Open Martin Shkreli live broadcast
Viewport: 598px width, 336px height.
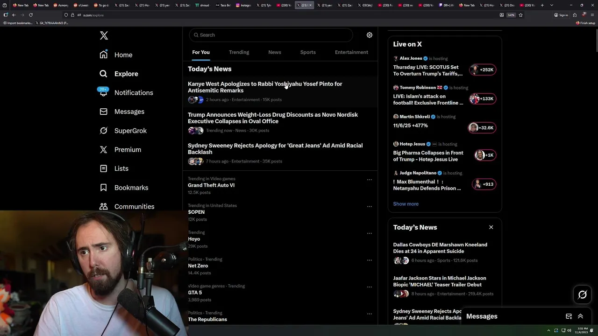(444, 124)
